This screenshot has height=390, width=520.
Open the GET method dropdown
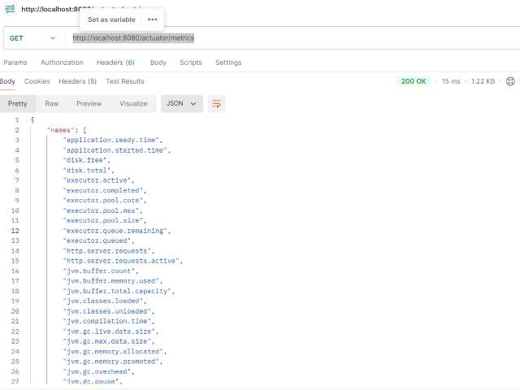[32, 38]
